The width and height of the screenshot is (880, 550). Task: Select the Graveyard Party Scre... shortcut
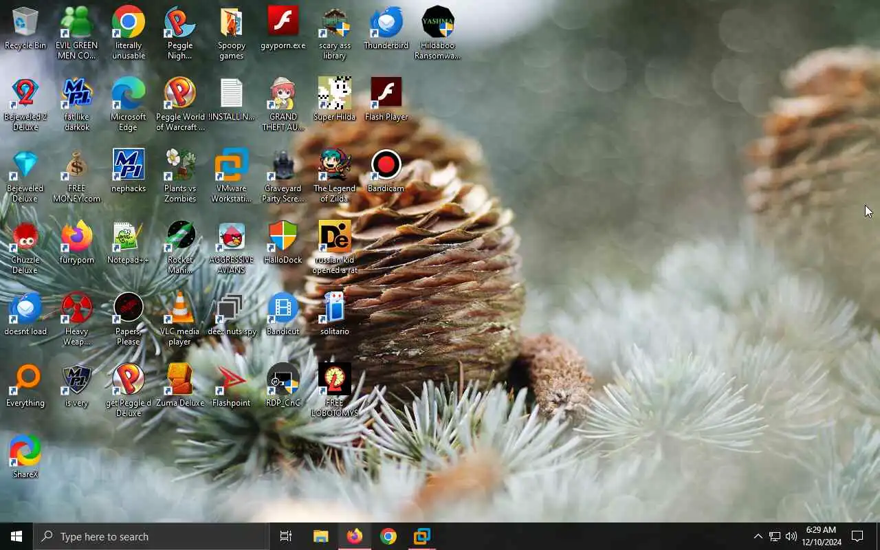(283, 177)
